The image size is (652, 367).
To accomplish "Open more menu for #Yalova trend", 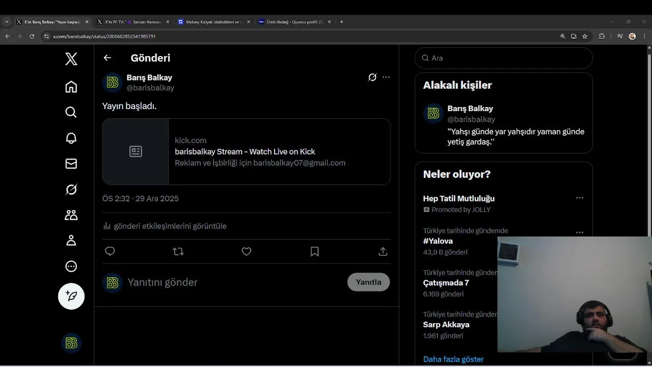I will tap(580, 232).
